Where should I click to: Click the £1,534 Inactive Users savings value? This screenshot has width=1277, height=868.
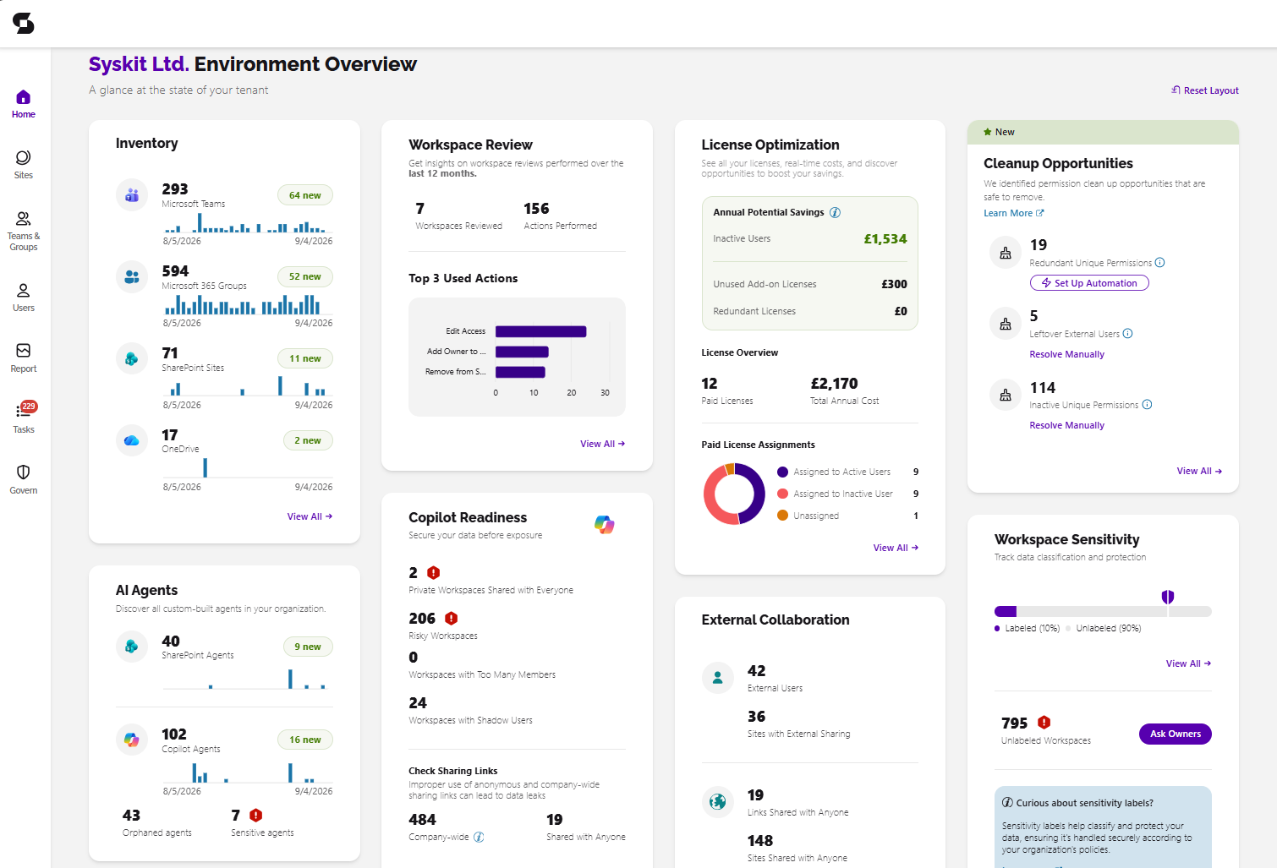pyautogui.click(x=885, y=238)
